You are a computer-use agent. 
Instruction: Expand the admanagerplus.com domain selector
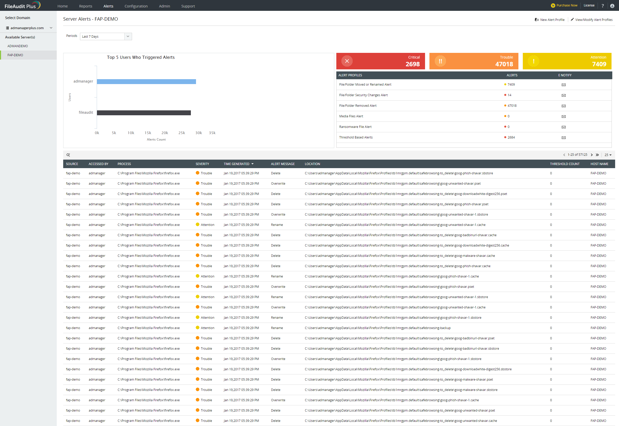[x=51, y=28]
